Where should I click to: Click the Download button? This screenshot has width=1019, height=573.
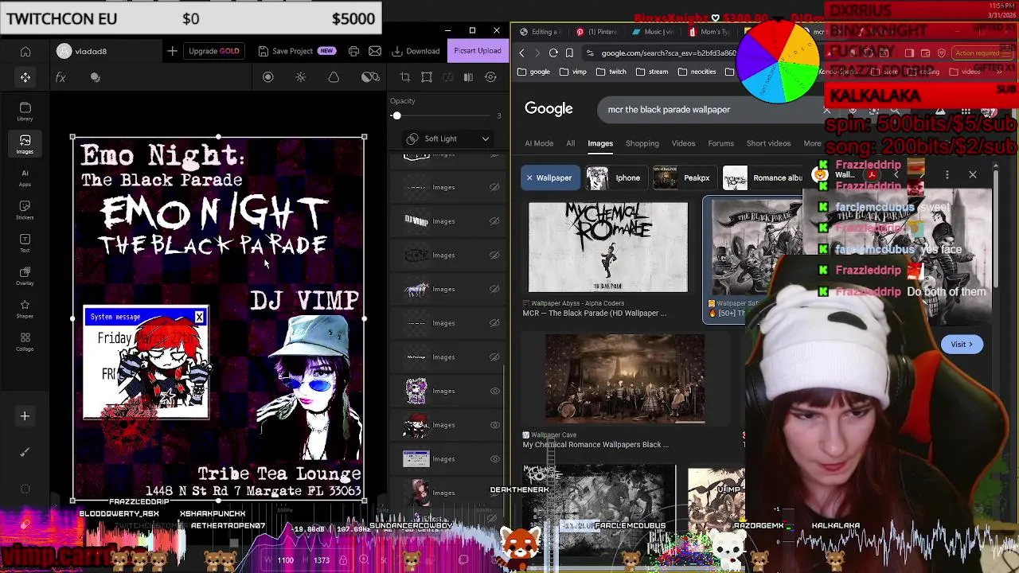click(x=416, y=51)
